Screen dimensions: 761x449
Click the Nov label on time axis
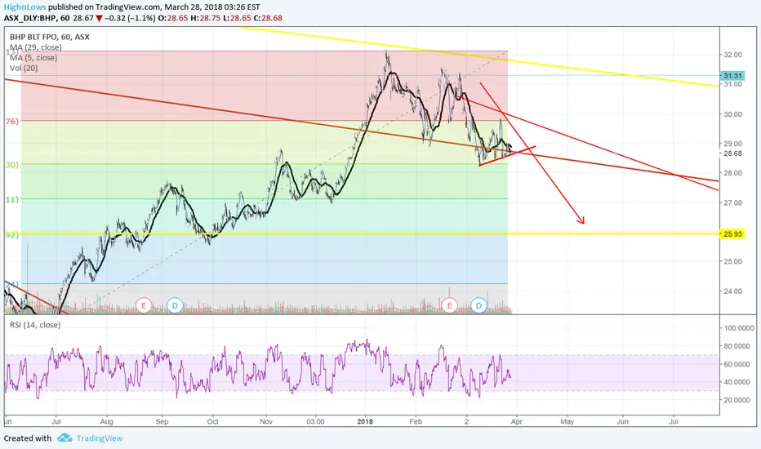click(x=265, y=421)
